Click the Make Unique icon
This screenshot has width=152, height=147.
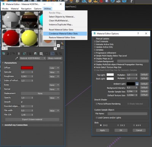click(24, 54)
